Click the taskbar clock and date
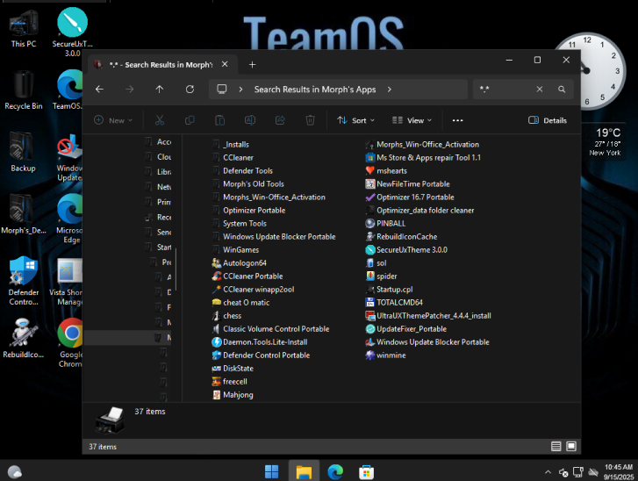This screenshot has height=481, width=638. [619, 472]
